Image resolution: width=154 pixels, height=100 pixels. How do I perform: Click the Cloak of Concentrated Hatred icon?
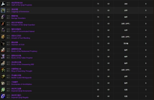coord(3,30)
